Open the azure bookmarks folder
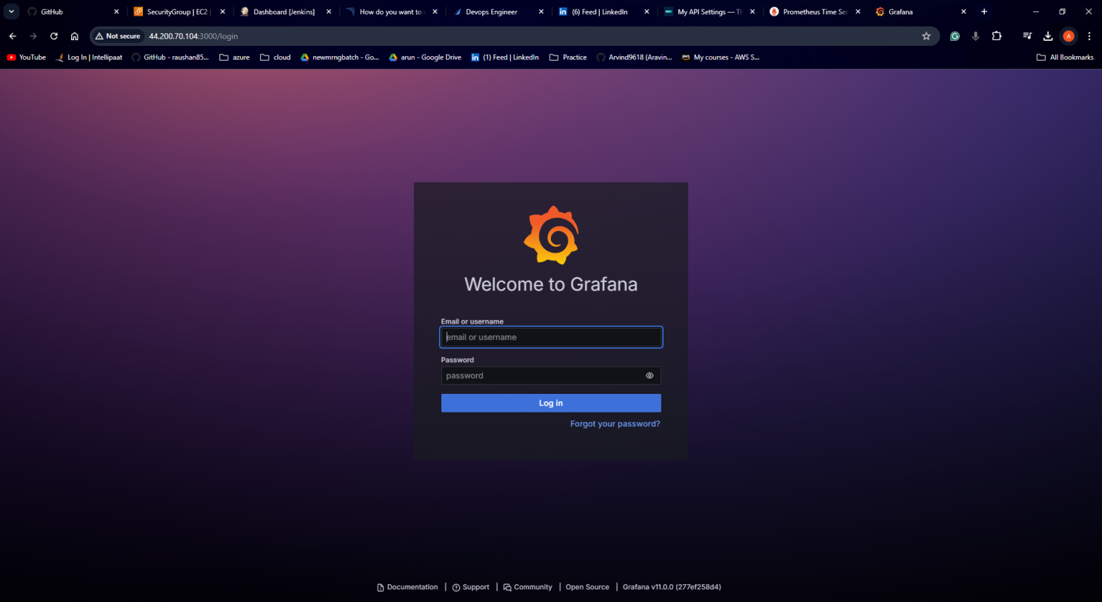 tap(235, 57)
